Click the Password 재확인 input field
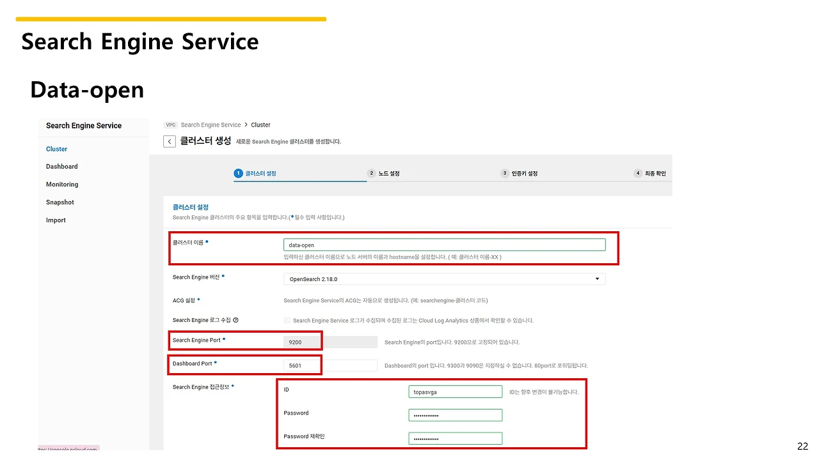The width and height of the screenshot is (819, 460). point(456,438)
